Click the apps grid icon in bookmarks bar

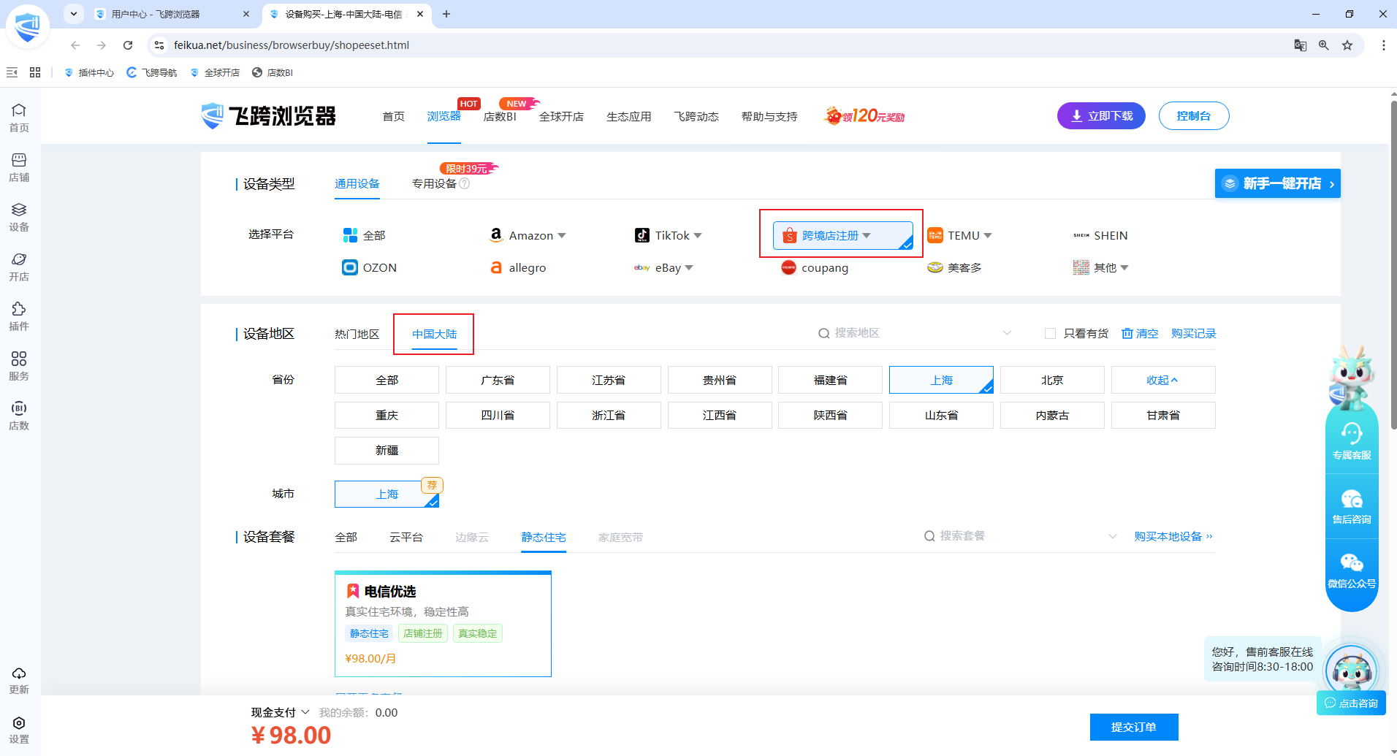pos(35,72)
